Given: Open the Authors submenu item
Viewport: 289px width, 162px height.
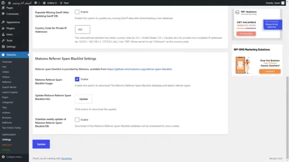Looking at the screenshot, I should tap(6, 112).
